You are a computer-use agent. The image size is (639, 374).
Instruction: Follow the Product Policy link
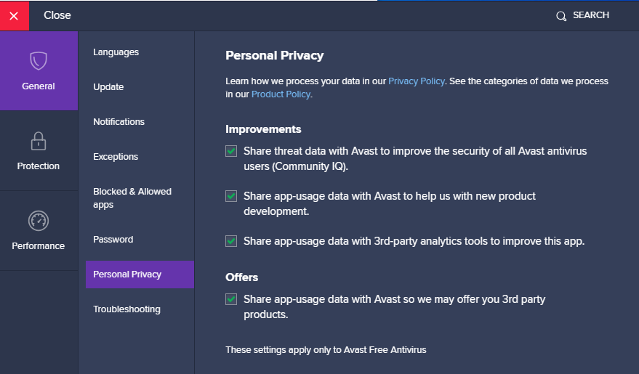[281, 94]
